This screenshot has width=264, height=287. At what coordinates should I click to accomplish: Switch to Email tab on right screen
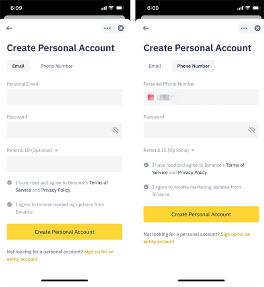(155, 66)
